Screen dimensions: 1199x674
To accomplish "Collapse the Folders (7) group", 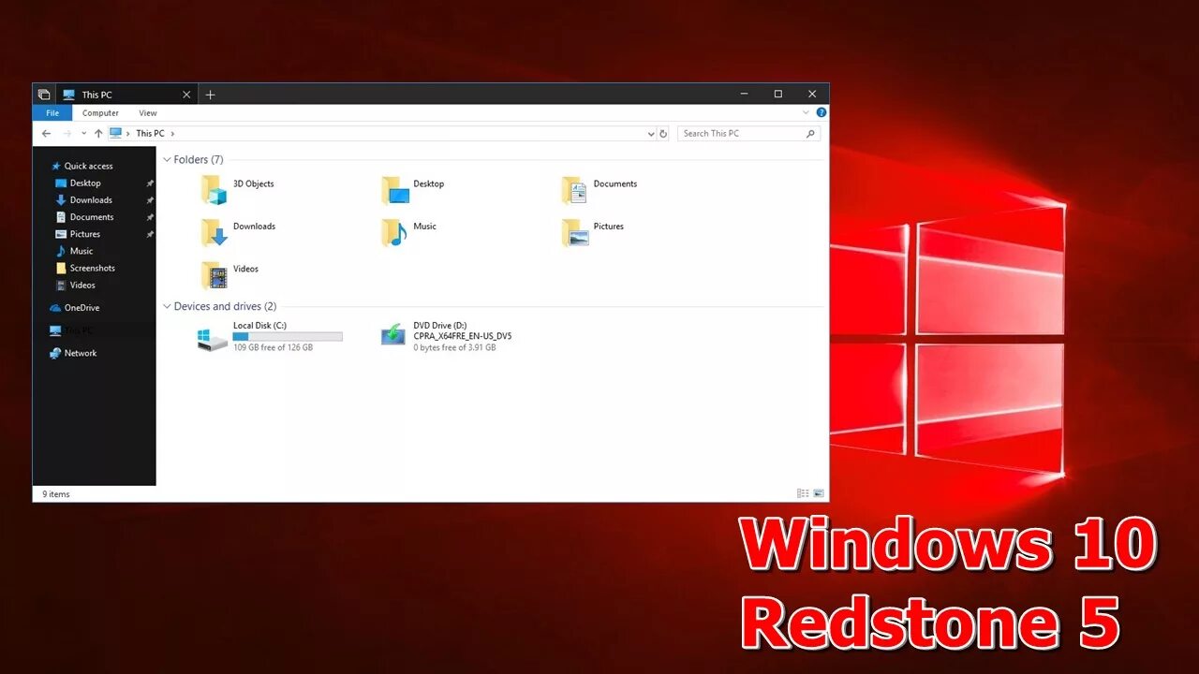I will click(x=167, y=160).
